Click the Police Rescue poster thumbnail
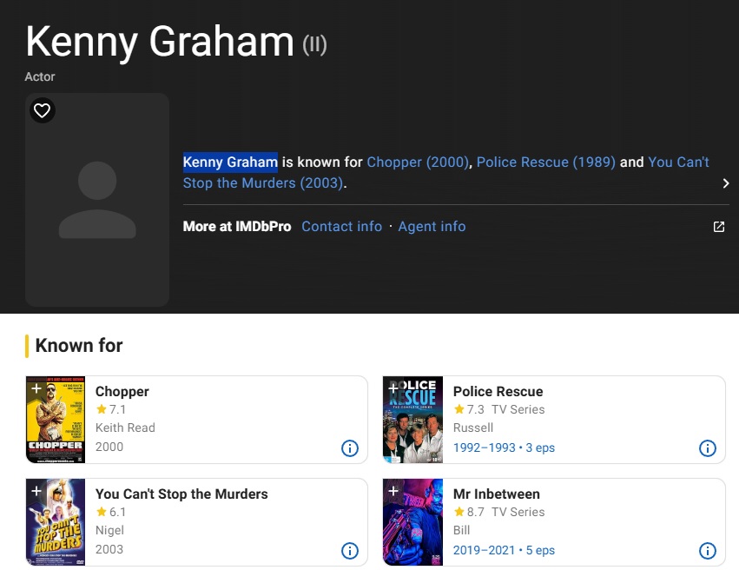739x570 pixels. [x=412, y=420]
